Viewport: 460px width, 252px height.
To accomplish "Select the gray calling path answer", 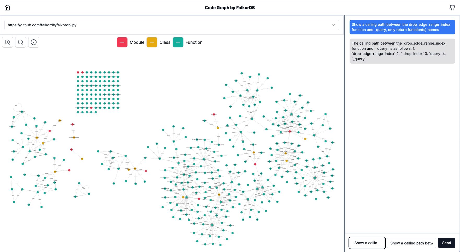I will point(402,51).
